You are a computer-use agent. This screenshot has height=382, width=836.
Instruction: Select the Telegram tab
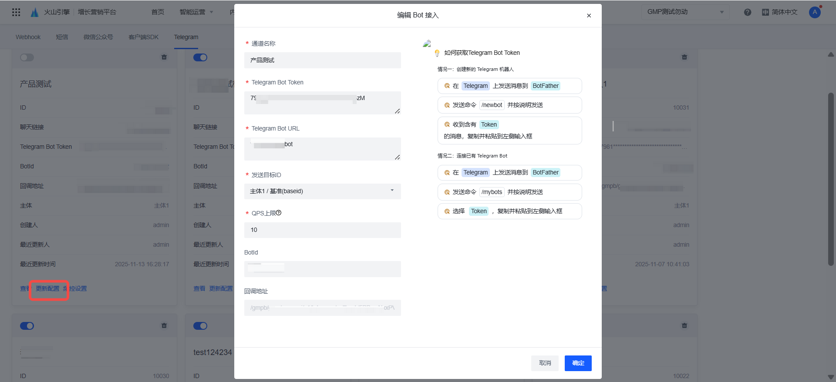tap(186, 37)
